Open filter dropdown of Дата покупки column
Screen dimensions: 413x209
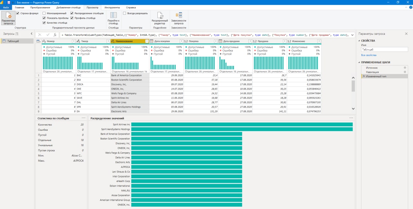181,41
